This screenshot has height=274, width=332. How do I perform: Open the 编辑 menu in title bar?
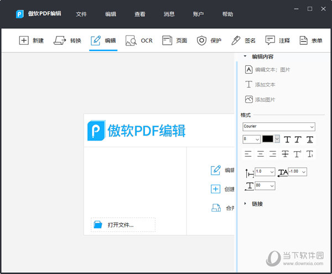(111, 14)
